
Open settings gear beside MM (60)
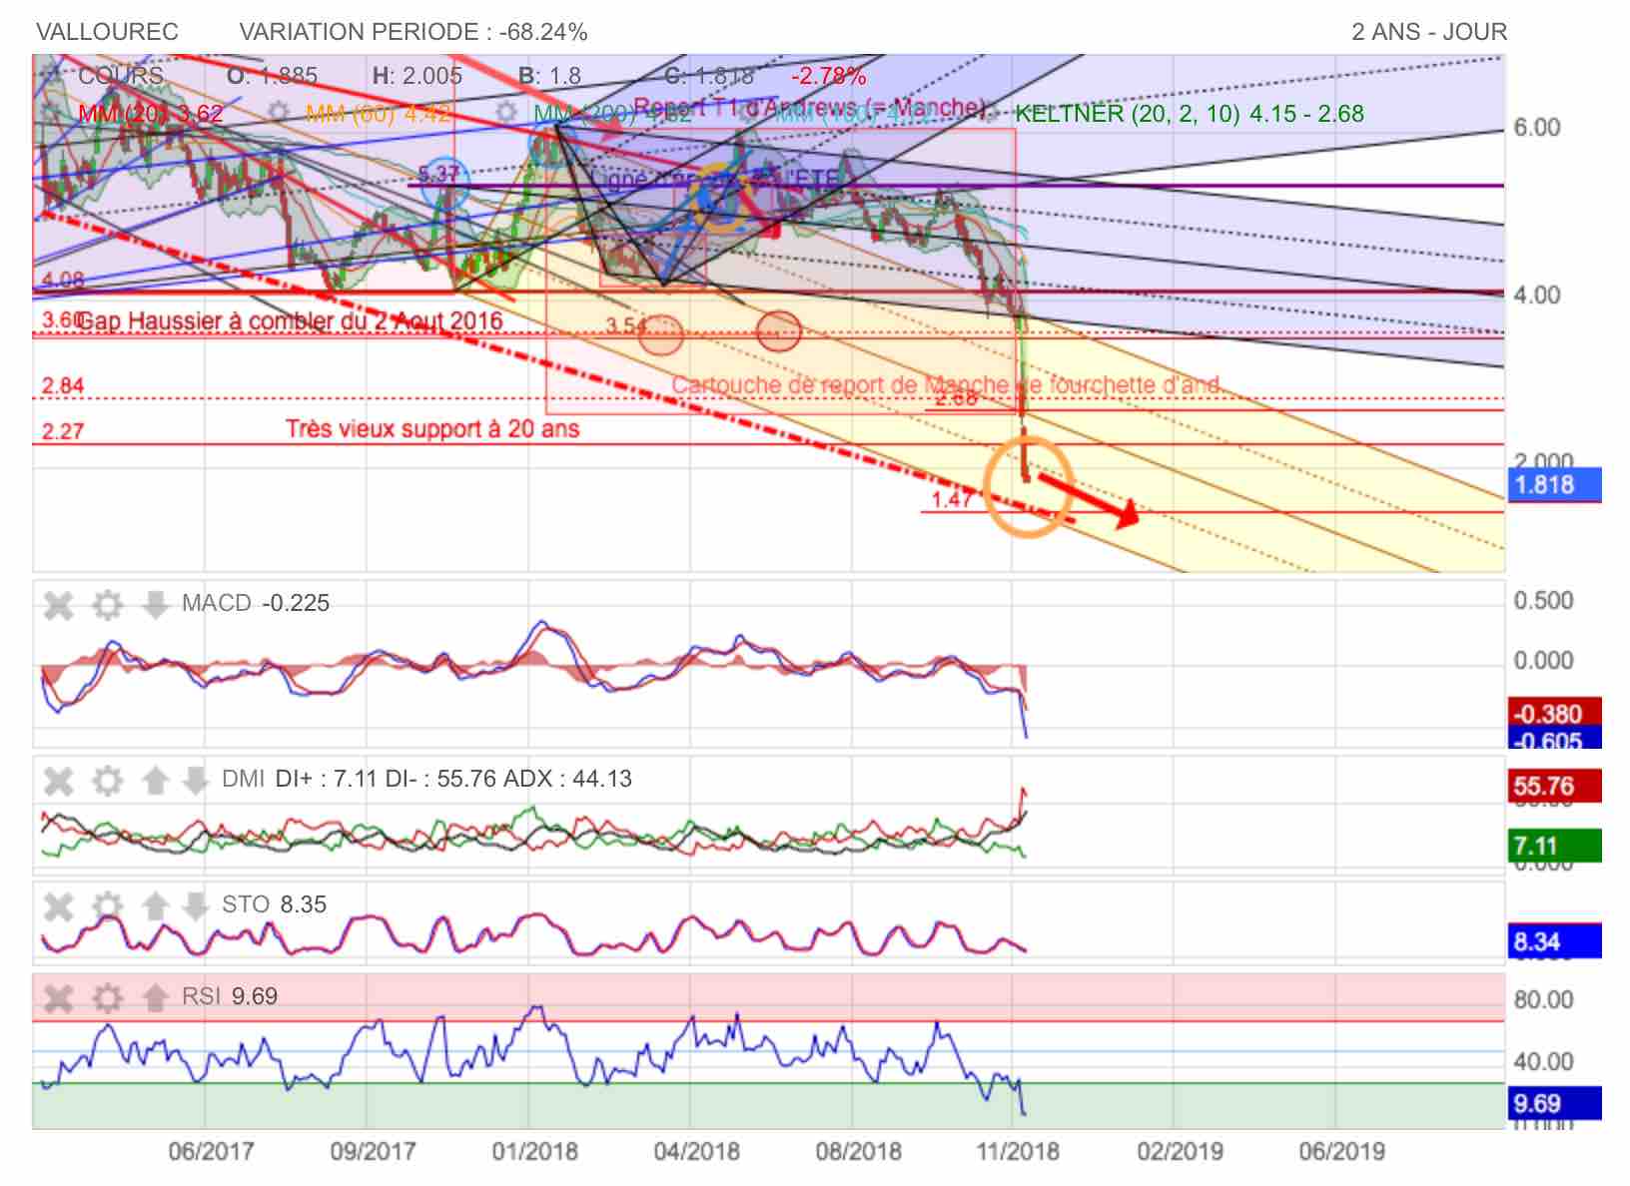pyautogui.click(x=280, y=112)
